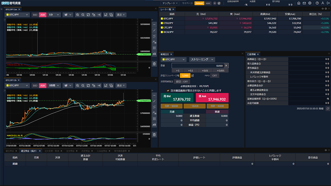Add +0.01 to quantity
The width and height of the screenshot is (331, 186).
pyautogui.click(x=205, y=71)
